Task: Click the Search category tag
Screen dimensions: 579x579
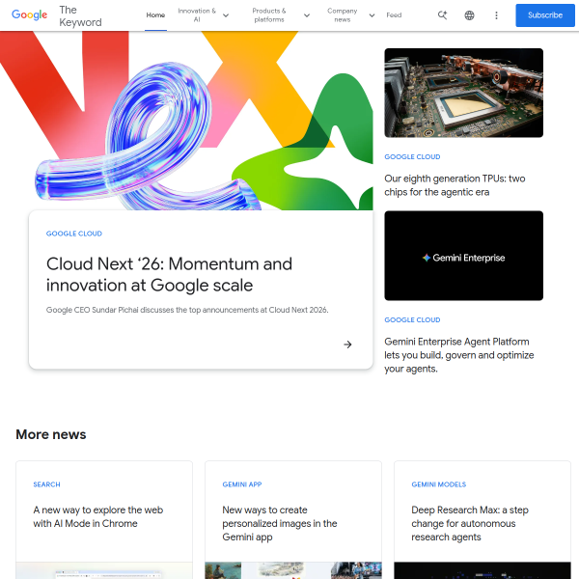Action: point(46,484)
